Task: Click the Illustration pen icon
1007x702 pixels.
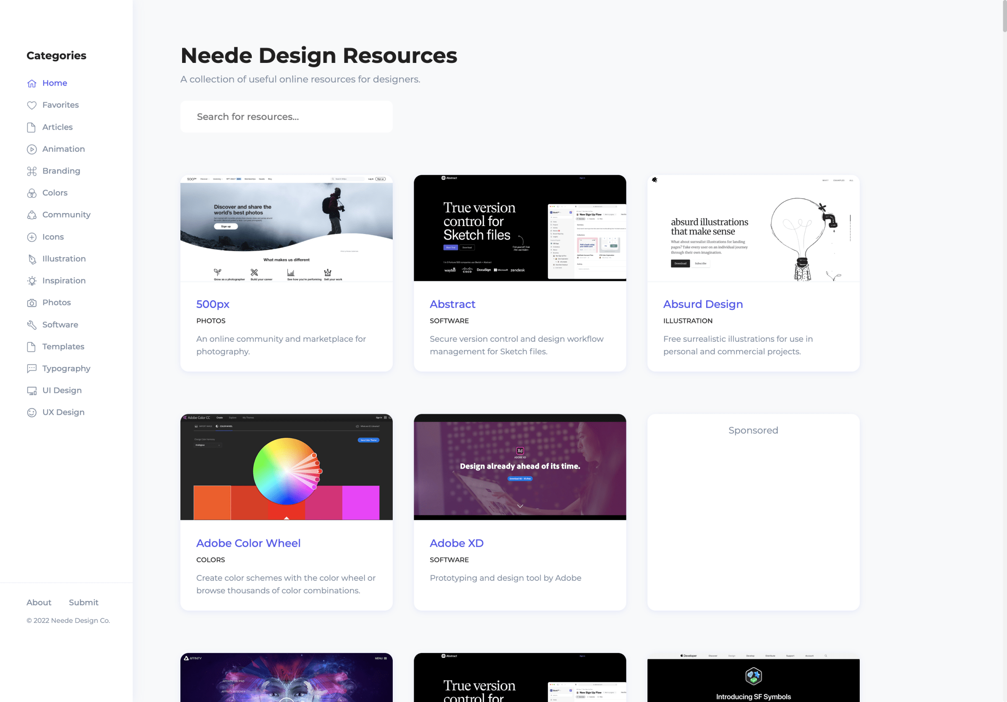Action: click(31, 259)
